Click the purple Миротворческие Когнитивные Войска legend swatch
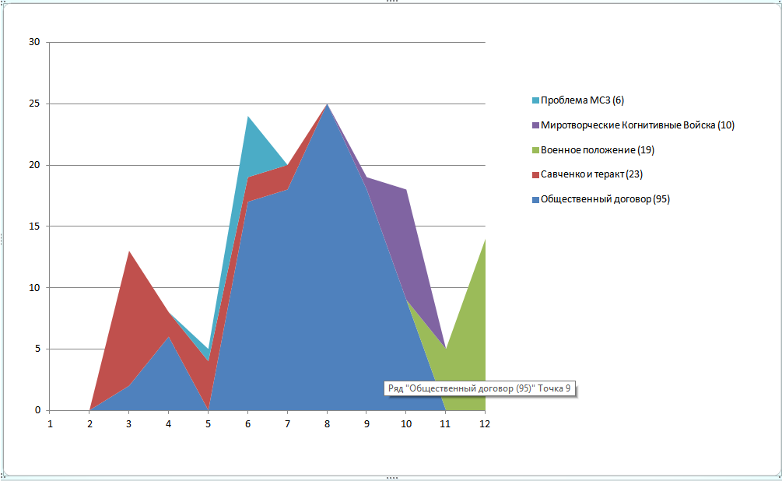This screenshot has height=481, width=782. coord(535,125)
